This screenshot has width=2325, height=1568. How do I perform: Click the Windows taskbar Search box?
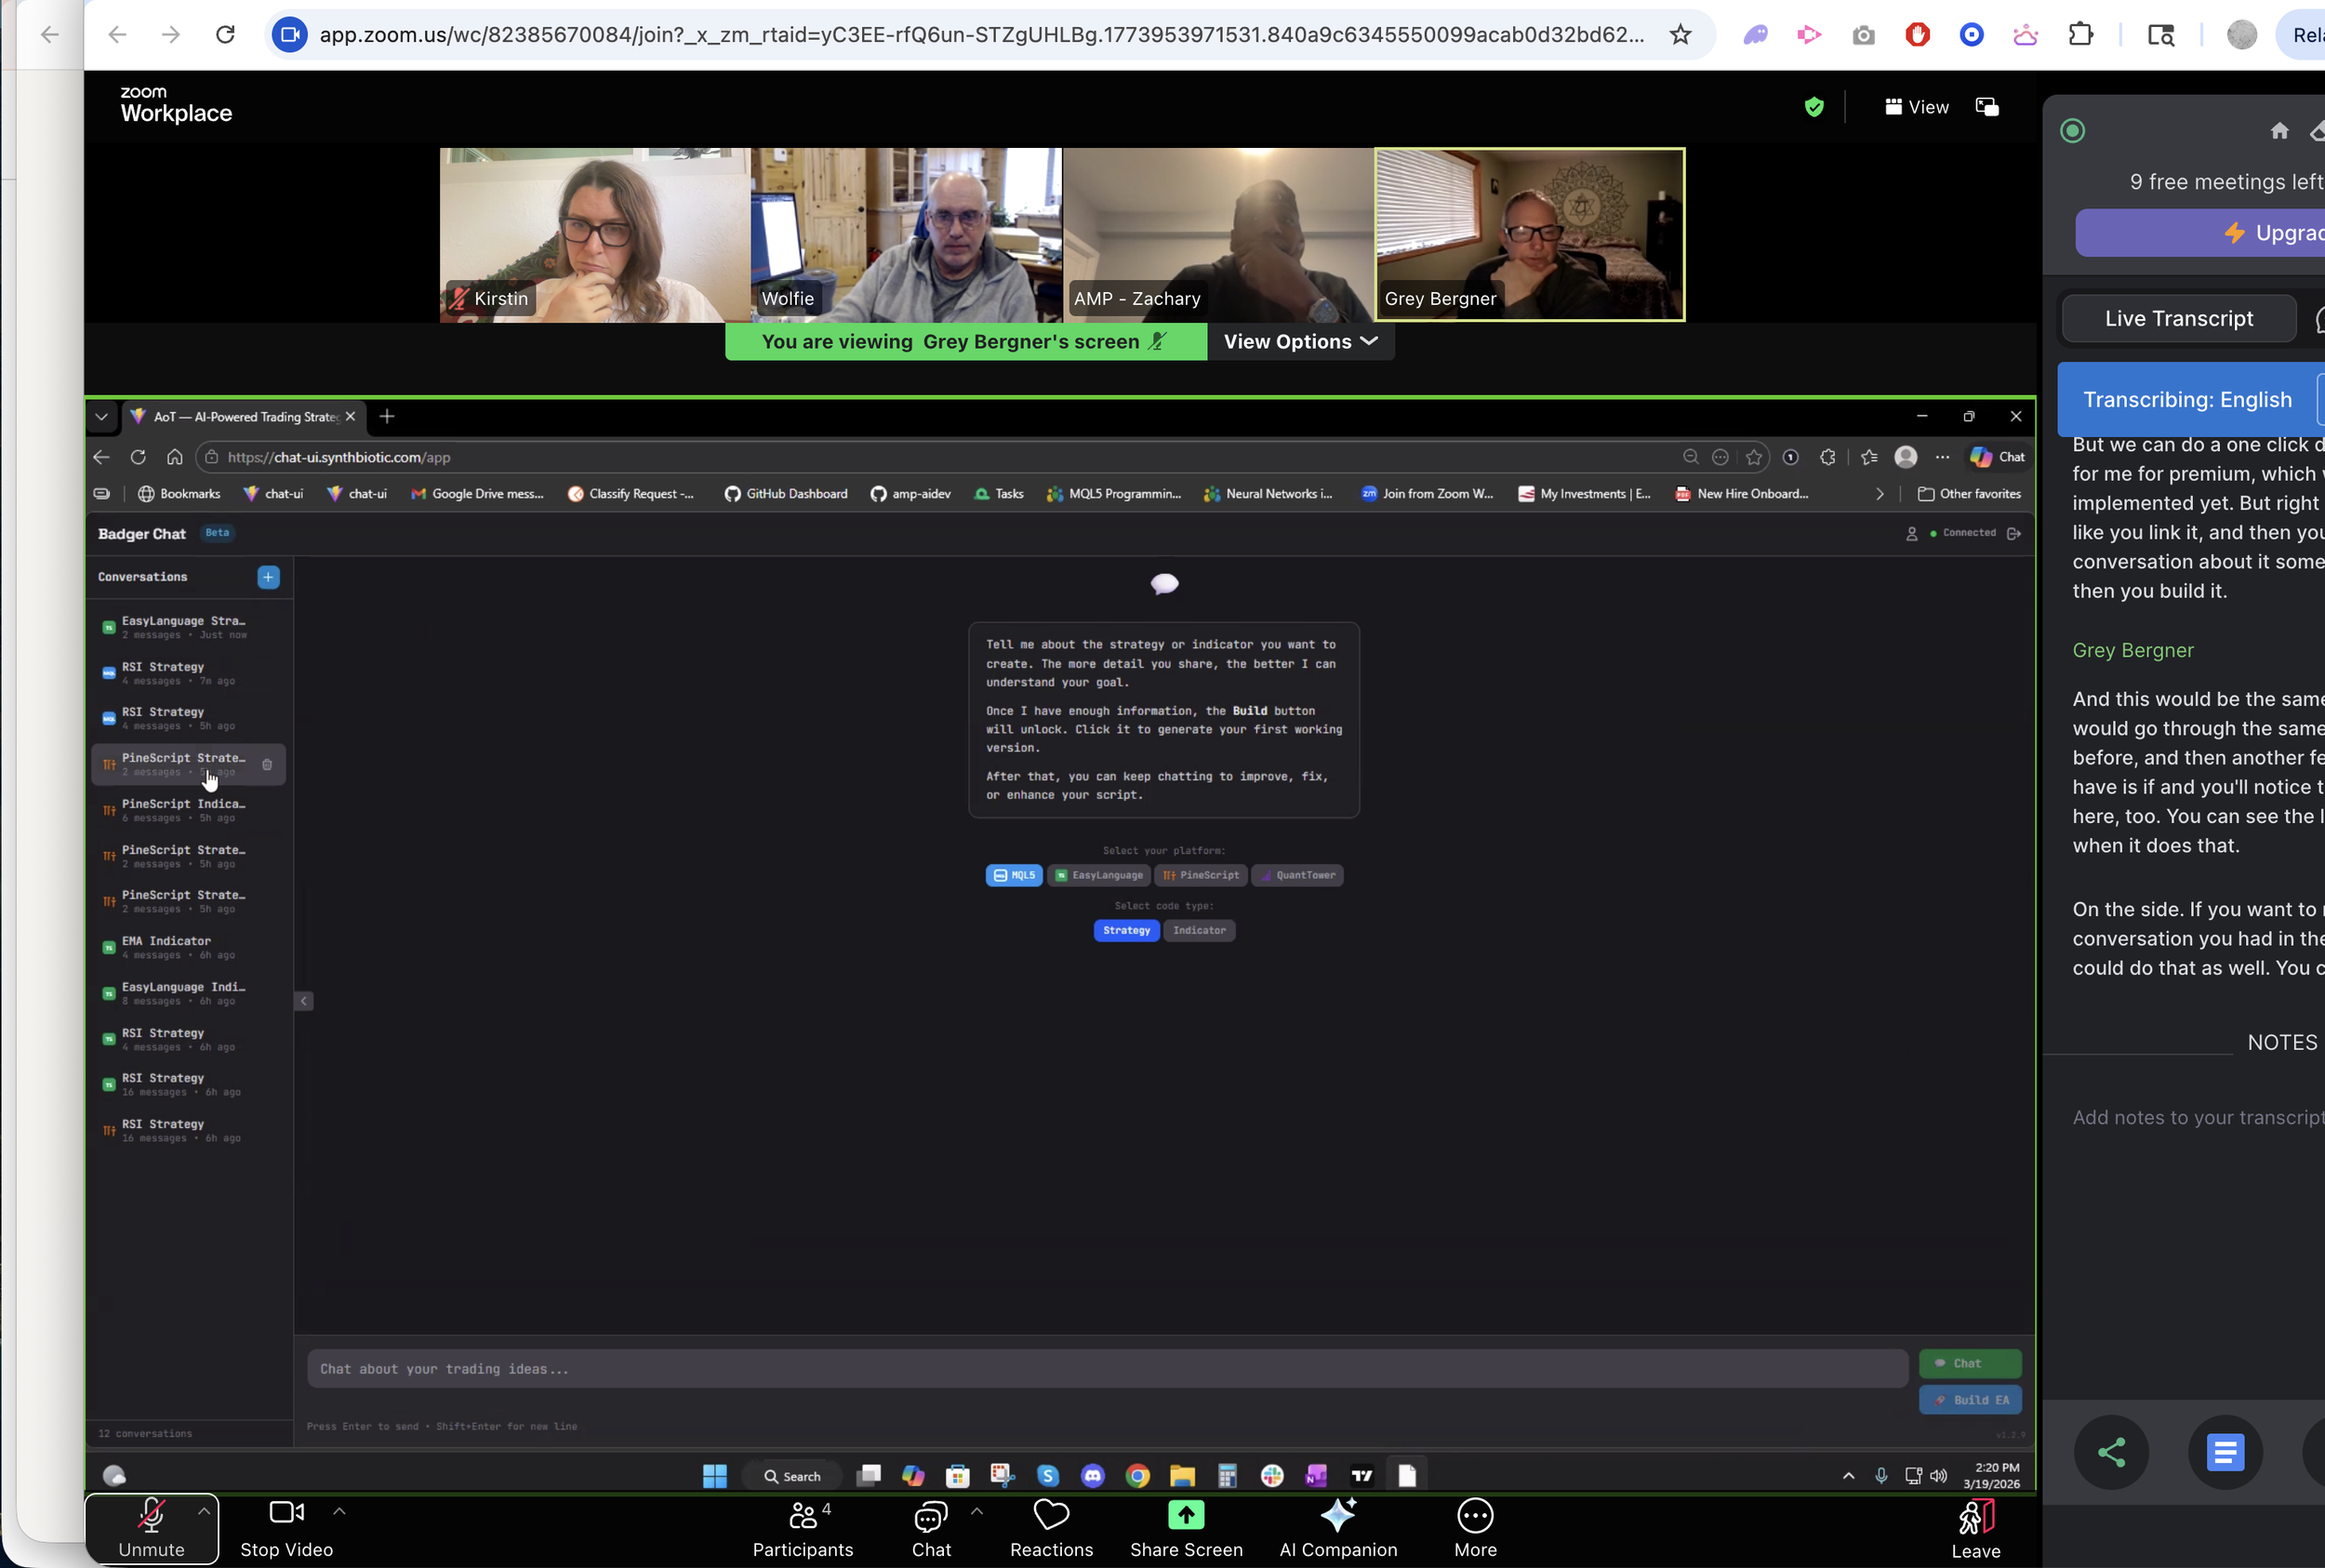[x=792, y=1476]
